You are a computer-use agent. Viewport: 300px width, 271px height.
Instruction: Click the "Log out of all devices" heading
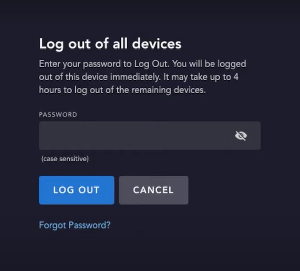click(110, 44)
